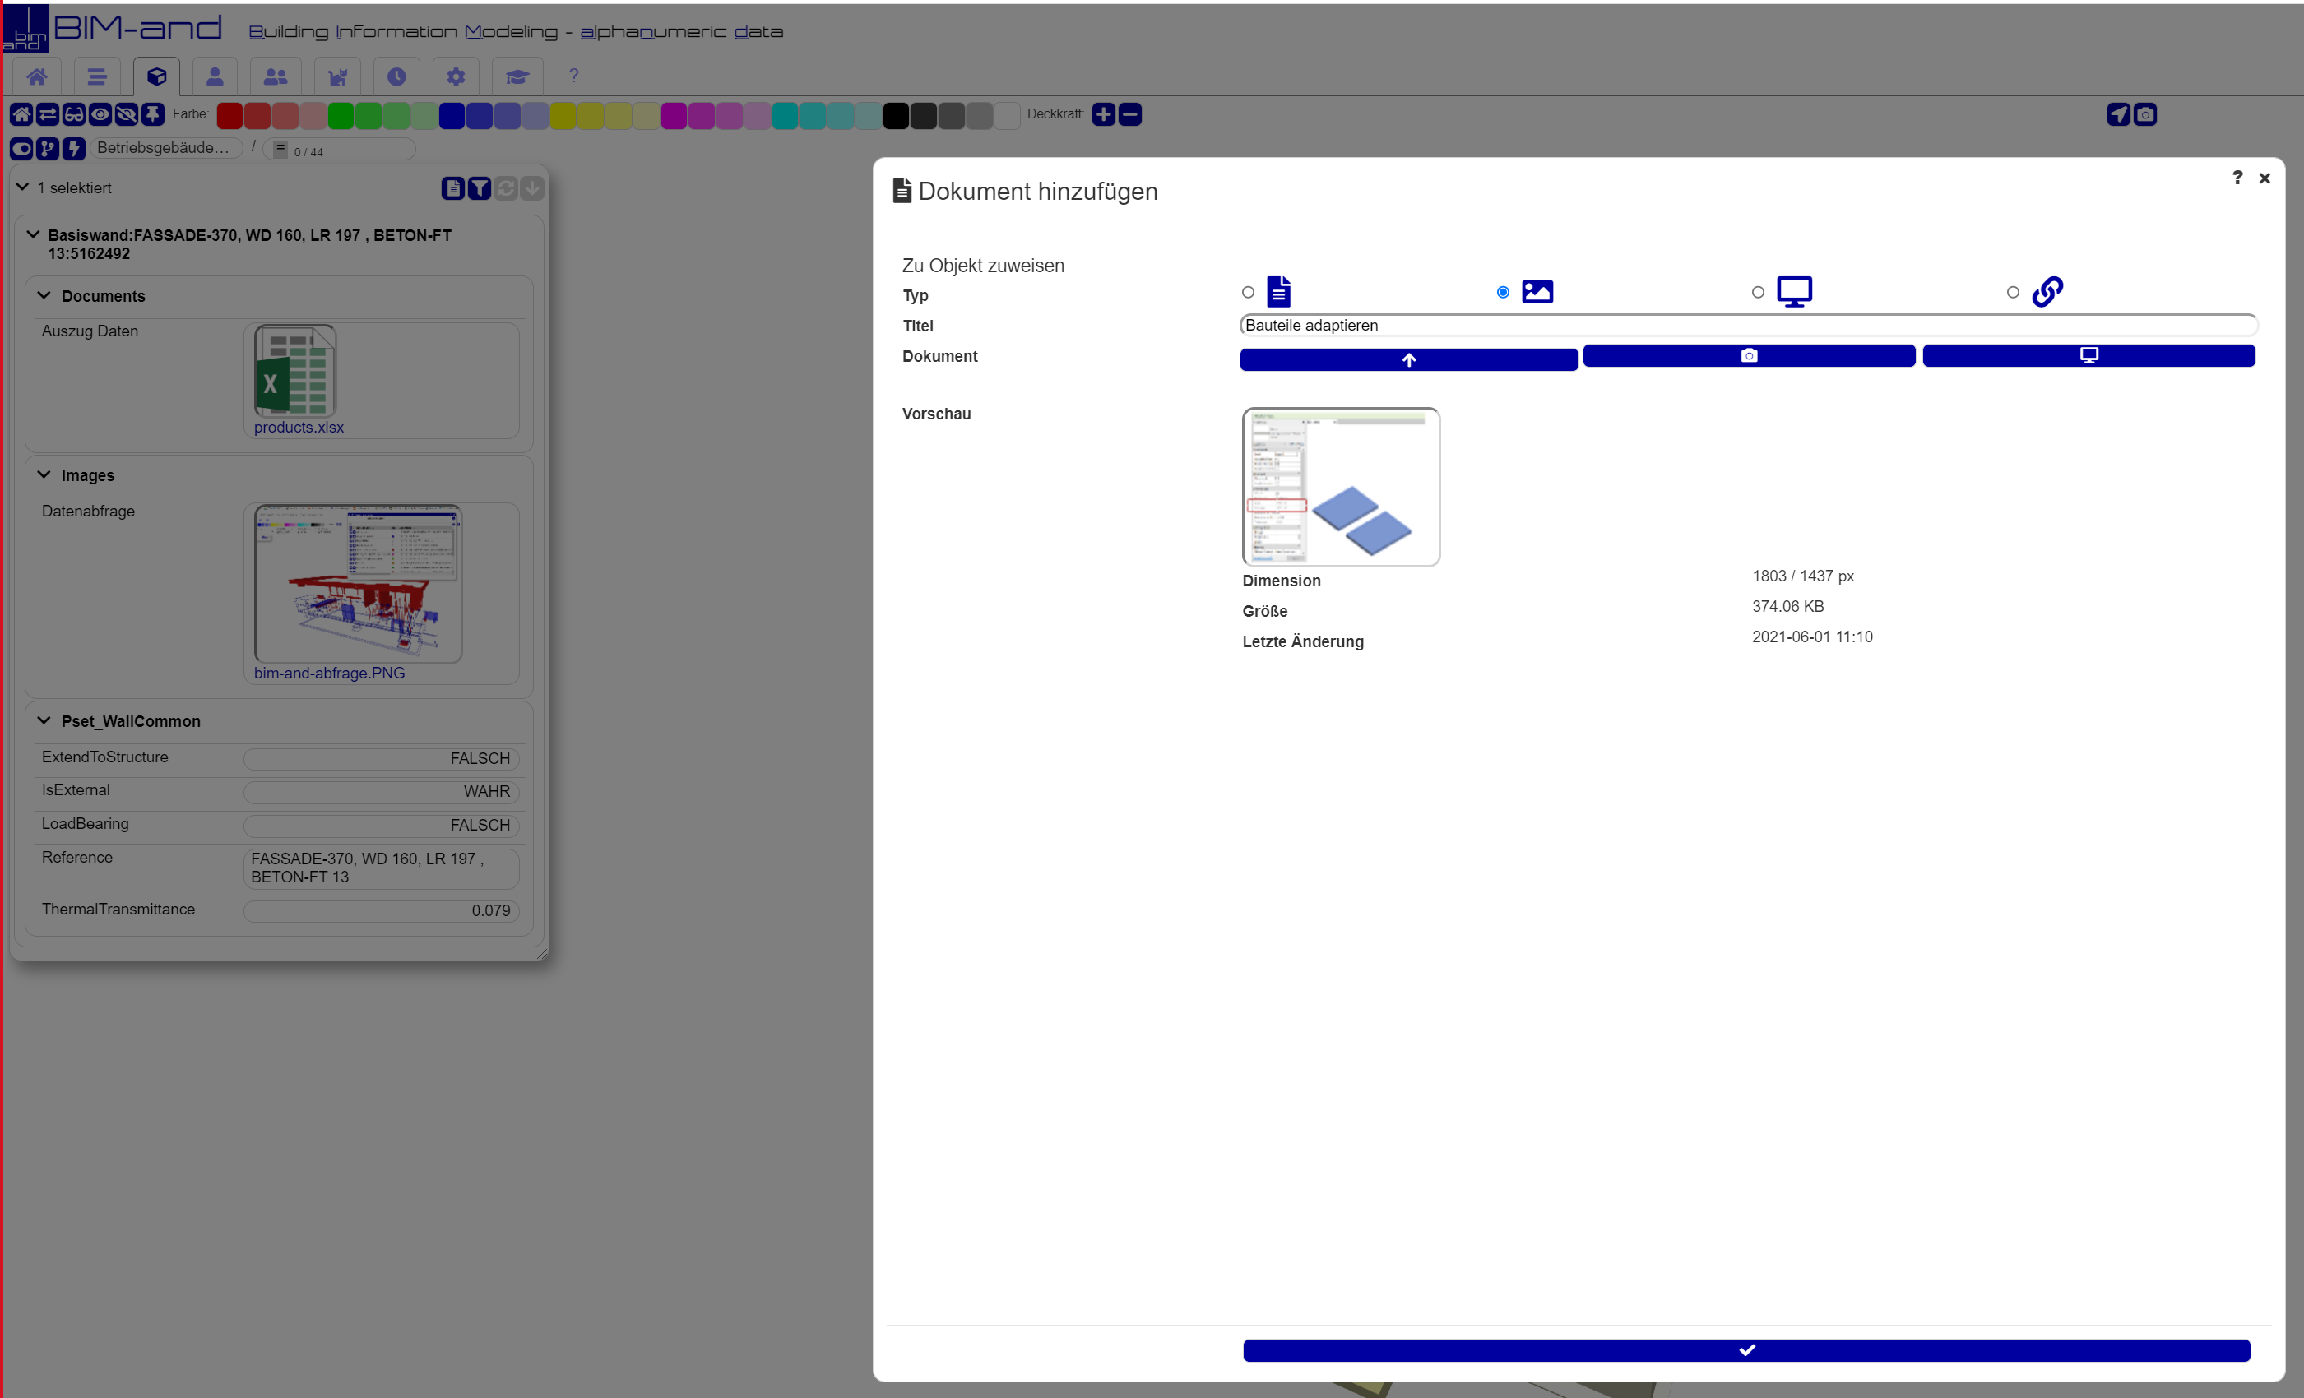The image size is (2304, 1398).
Task: Collapse the '1 selektiert' panel
Action: 22,187
